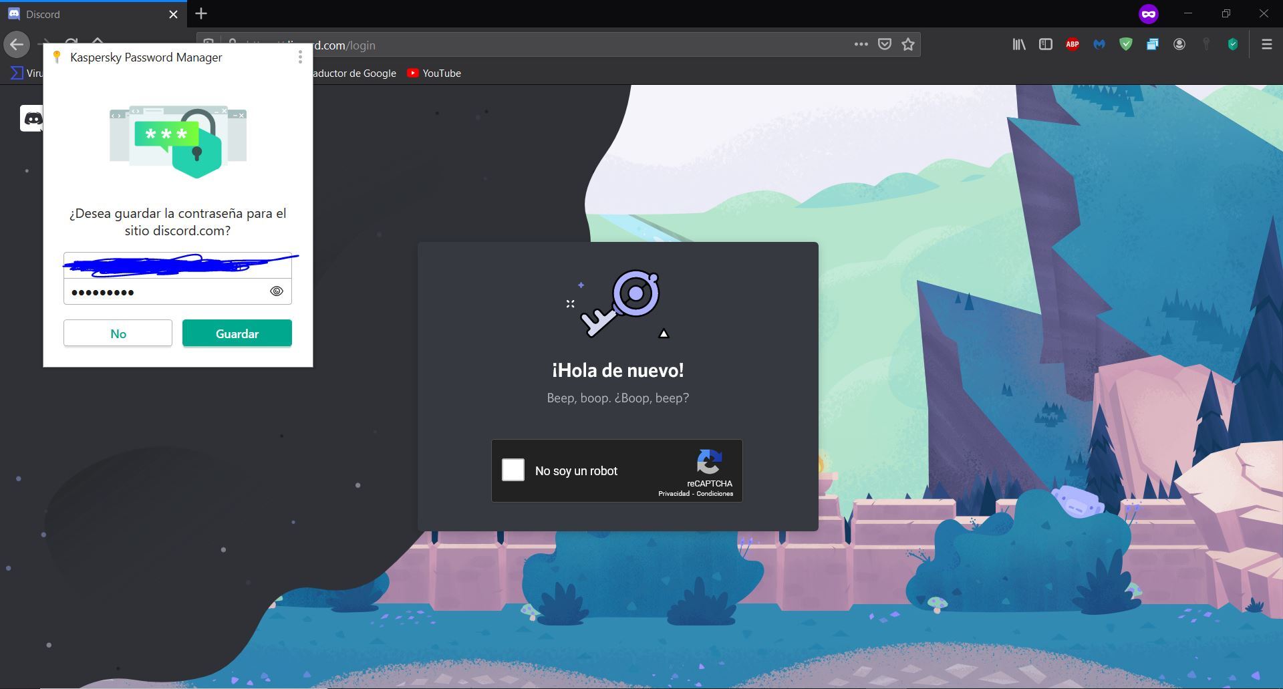Open the blue stacked windows extension
Viewport: 1283px width, 689px height.
click(x=1153, y=44)
